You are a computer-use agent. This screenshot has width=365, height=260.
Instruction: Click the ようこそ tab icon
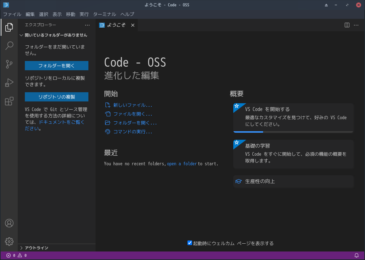pos(102,25)
